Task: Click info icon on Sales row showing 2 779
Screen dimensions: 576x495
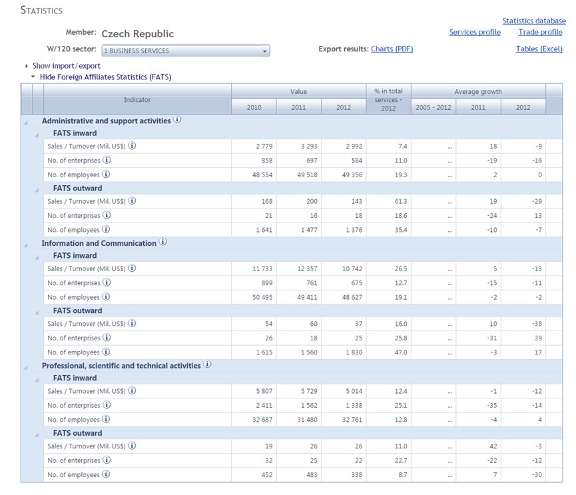Action: pyautogui.click(x=132, y=145)
